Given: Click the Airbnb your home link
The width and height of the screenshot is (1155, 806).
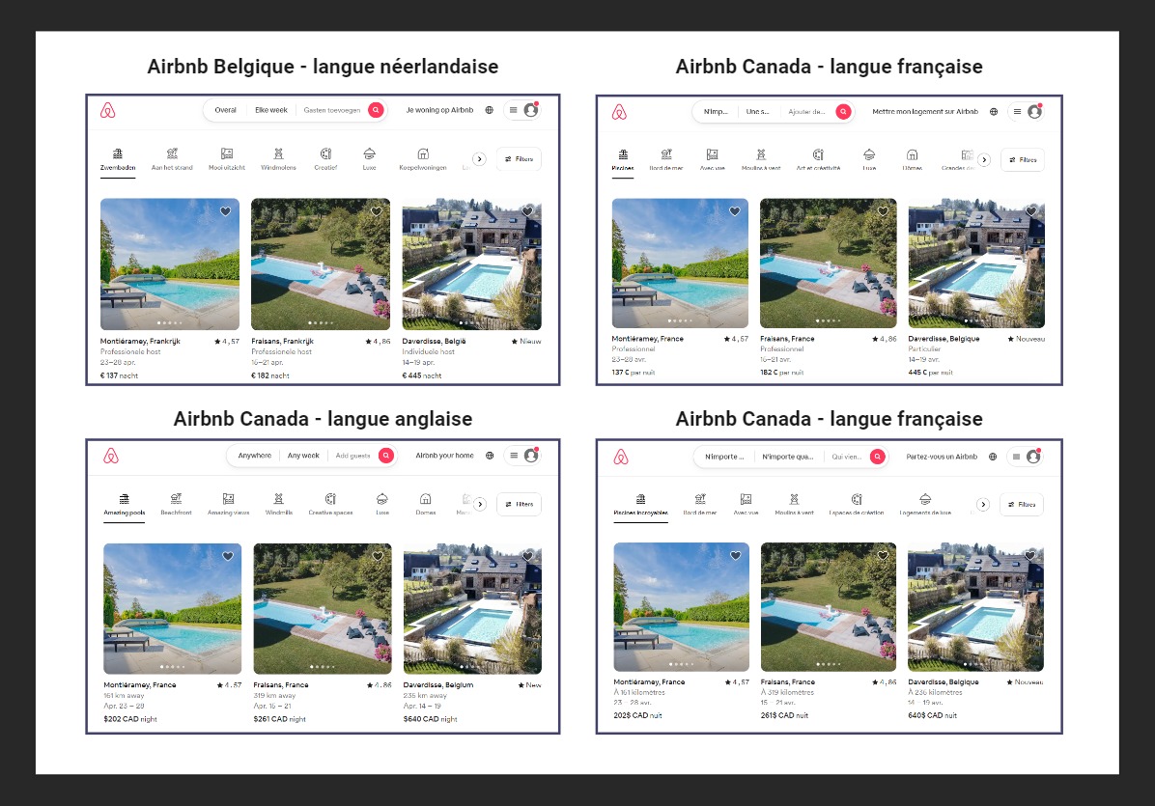Looking at the screenshot, I should [x=445, y=456].
